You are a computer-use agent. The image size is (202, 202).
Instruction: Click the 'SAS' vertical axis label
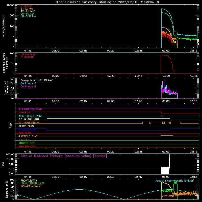click(x=3, y=164)
